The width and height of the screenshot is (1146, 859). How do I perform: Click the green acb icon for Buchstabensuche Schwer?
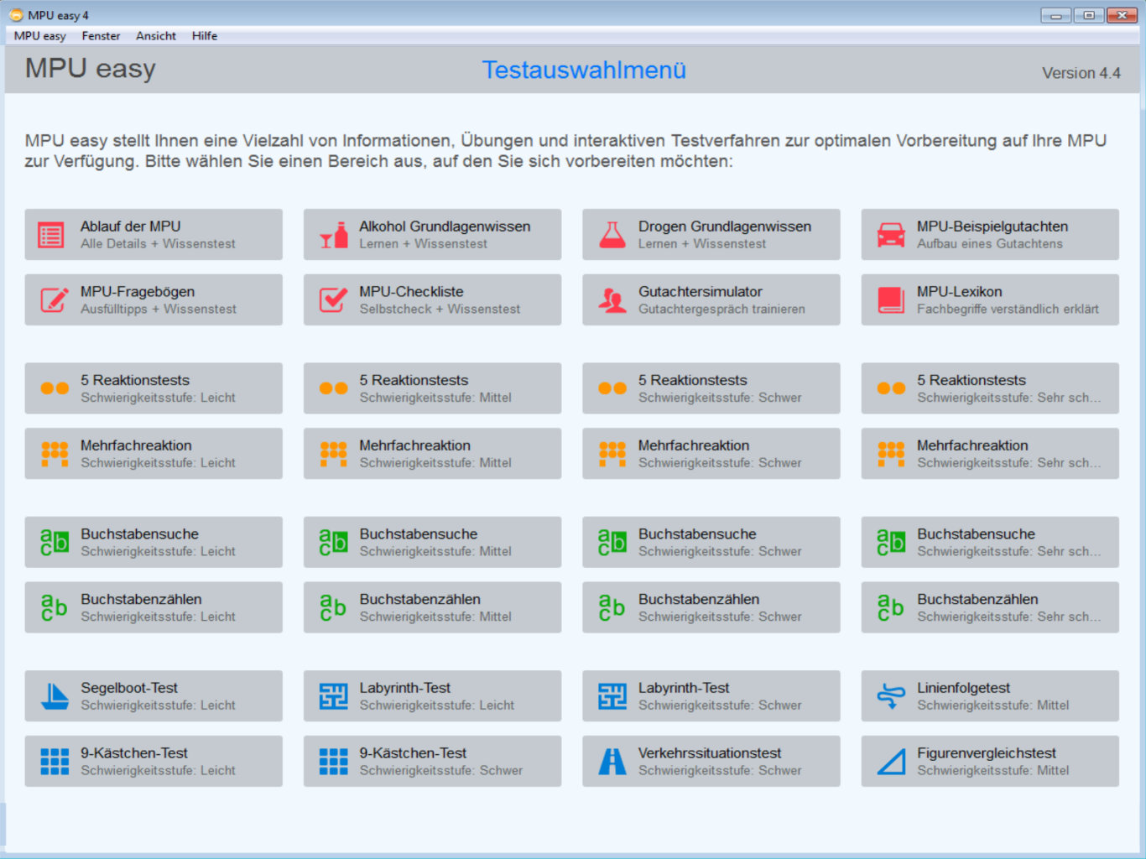(x=612, y=542)
